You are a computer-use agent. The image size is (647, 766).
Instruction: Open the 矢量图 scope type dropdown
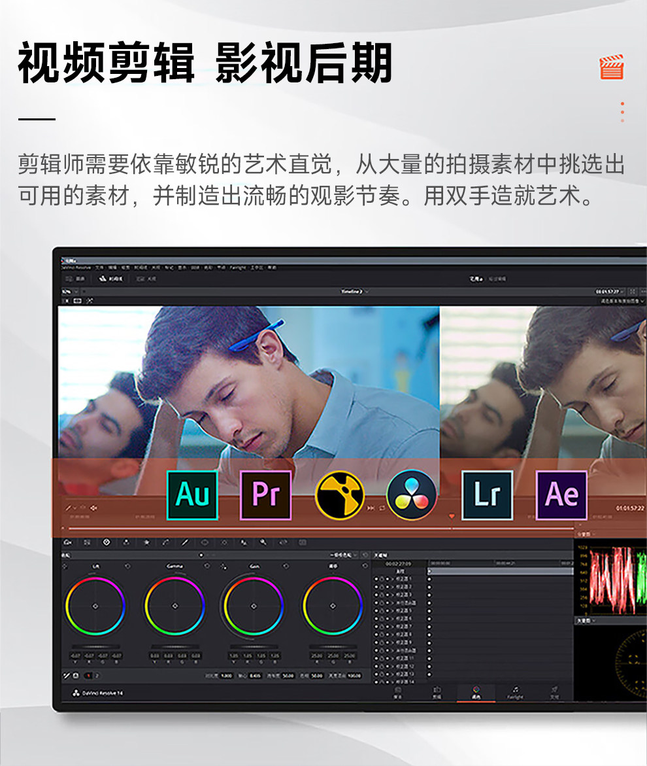click(587, 620)
